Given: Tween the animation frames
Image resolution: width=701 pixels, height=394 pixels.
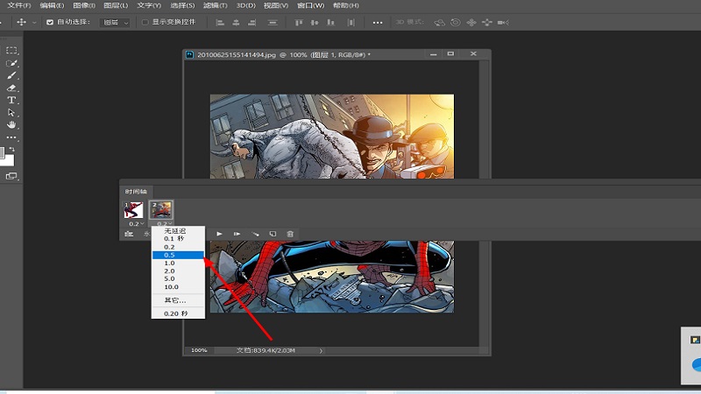Looking at the screenshot, I should click(x=255, y=234).
